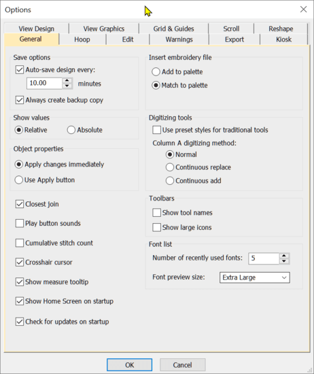Switch to the Scroll tab

(x=231, y=29)
